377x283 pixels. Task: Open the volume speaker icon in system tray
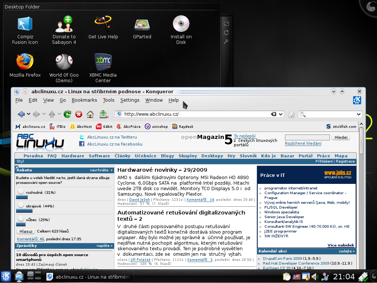315,277
